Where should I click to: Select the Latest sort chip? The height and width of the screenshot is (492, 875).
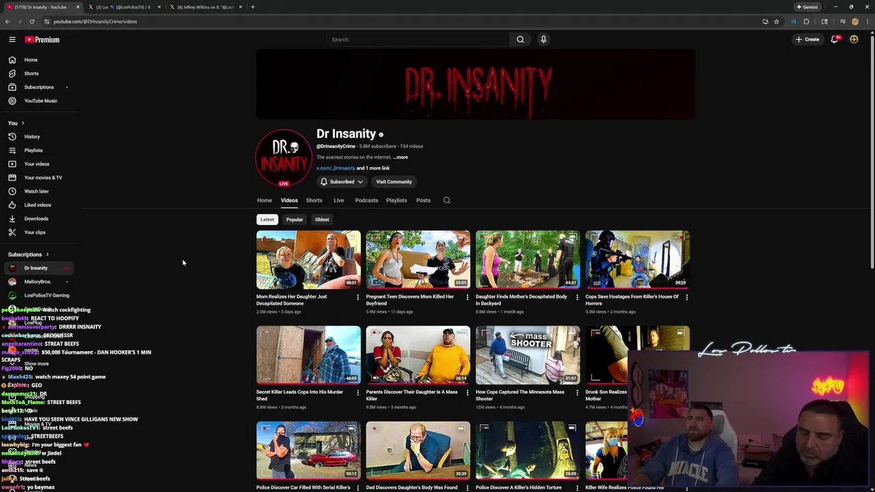267,219
